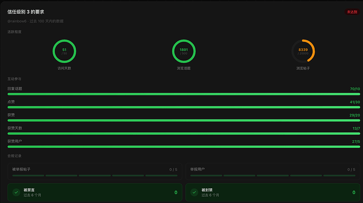Click the orange 浏览帖子 progress ring

pyautogui.click(x=303, y=51)
